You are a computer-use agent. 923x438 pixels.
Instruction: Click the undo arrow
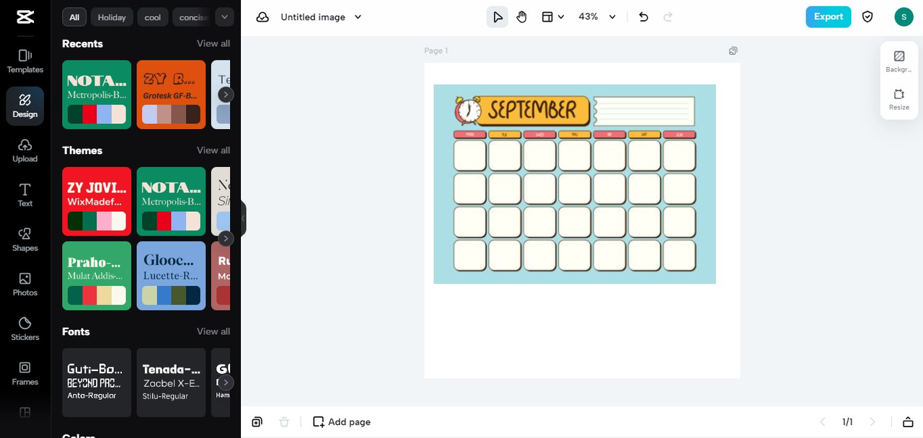pyautogui.click(x=644, y=17)
